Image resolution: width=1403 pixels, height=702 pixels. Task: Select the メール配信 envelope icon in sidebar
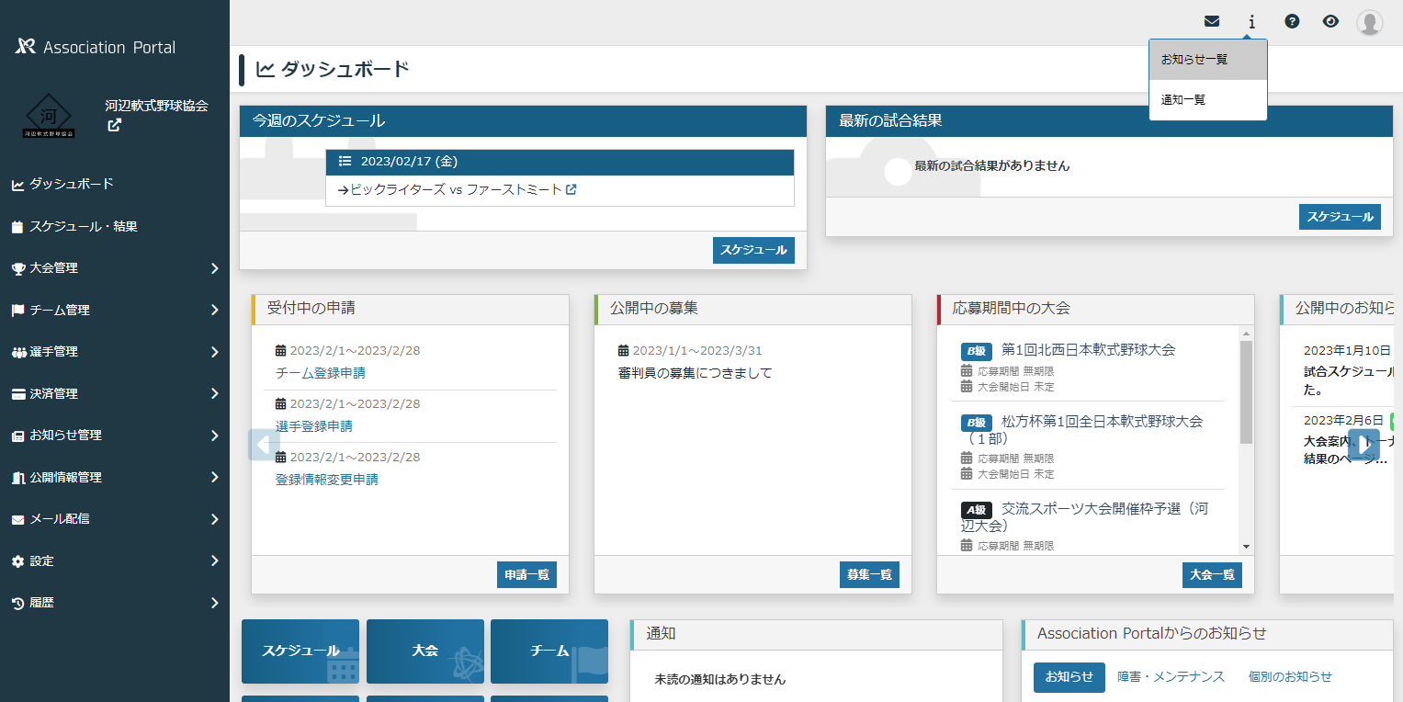pyautogui.click(x=20, y=518)
